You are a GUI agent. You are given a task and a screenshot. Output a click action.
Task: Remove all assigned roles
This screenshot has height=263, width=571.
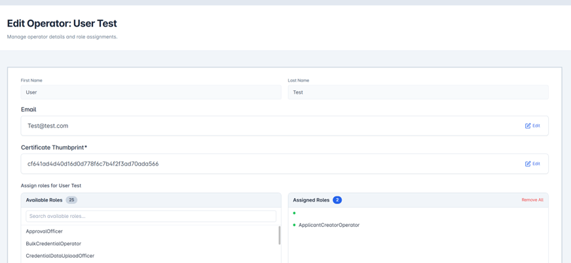click(x=532, y=200)
